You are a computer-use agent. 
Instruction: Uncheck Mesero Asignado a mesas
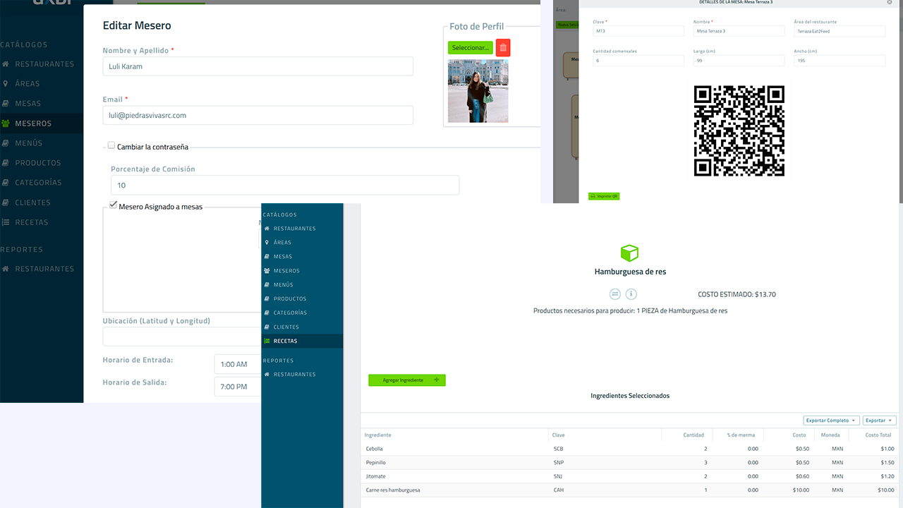point(114,205)
